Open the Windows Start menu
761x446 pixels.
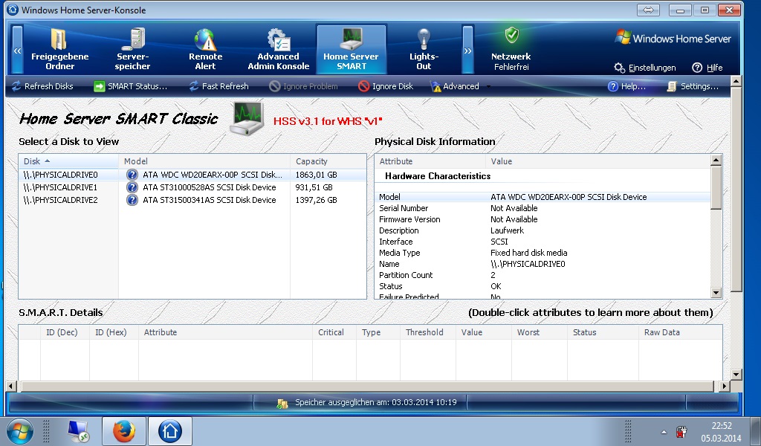[x=20, y=431]
